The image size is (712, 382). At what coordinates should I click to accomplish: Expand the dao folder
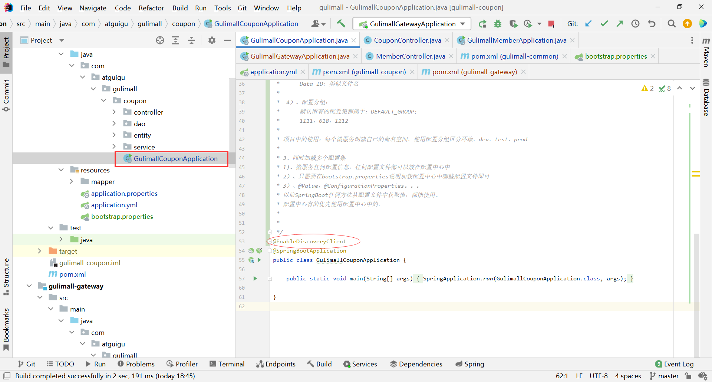(114, 124)
